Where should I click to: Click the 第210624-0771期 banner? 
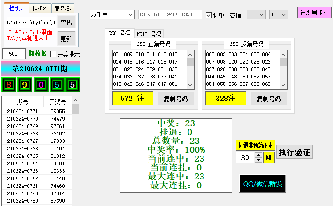point(40,69)
